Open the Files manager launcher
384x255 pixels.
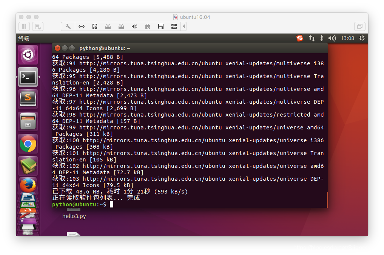pyautogui.click(x=28, y=121)
